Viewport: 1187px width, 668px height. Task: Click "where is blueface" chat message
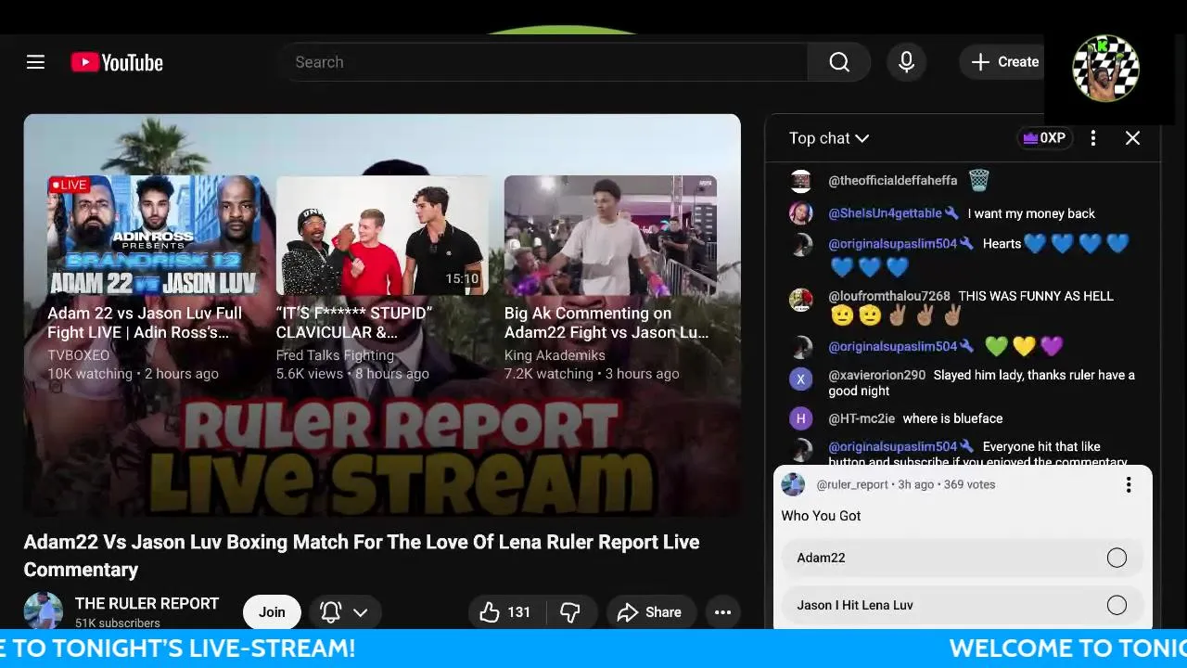(x=952, y=418)
